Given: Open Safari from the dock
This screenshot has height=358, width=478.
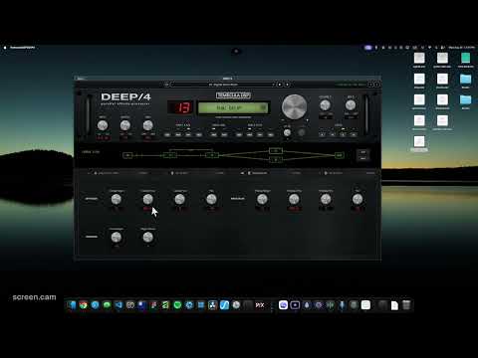Looking at the screenshot, I should tap(95, 305).
